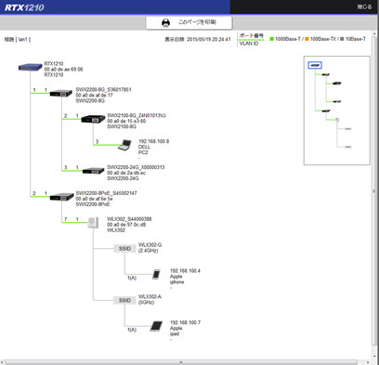Click the network map overview thumbnail
The height and width of the screenshot is (365, 379).
point(337,111)
